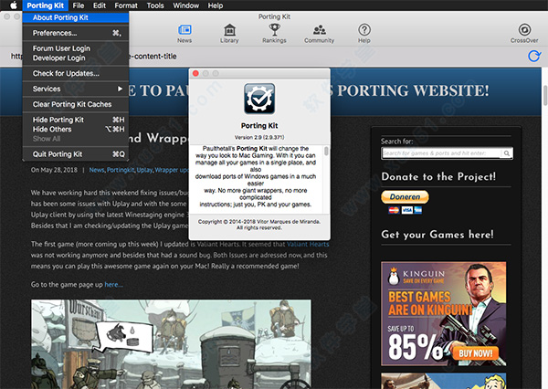
Task: Open the Apple menu
Action: (x=13, y=5)
